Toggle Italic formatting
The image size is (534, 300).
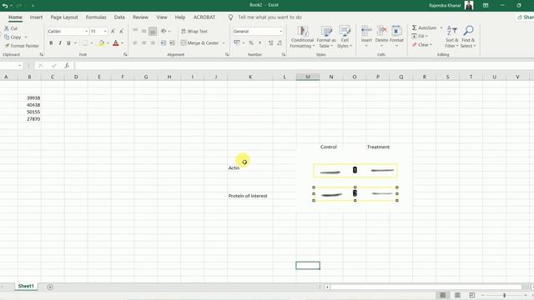click(x=60, y=43)
